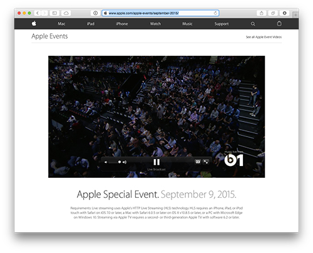
Task: Enter fullscreen mode for the video
Action: (x=206, y=162)
